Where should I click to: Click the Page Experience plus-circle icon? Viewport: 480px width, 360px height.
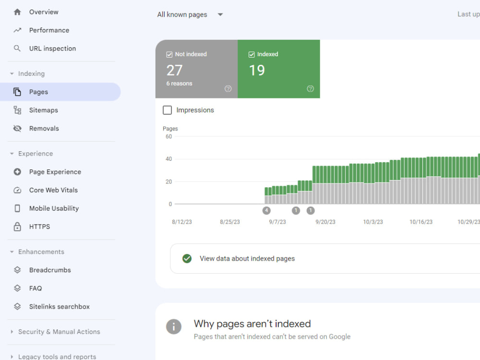[x=17, y=172]
